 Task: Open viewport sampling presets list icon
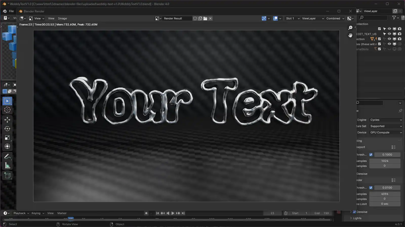393,147
